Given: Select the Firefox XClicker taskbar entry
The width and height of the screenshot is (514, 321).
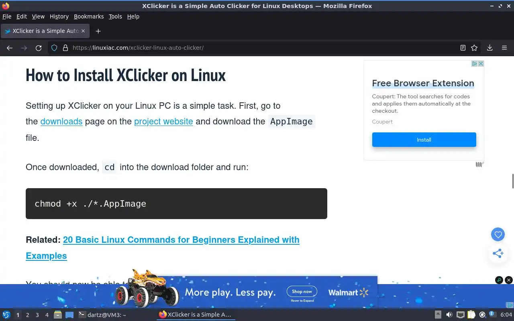Looking at the screenshot, I should point(196,315).
